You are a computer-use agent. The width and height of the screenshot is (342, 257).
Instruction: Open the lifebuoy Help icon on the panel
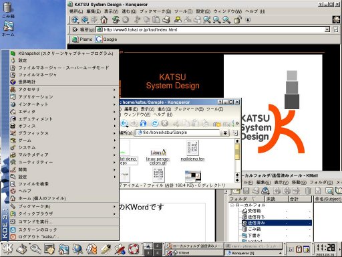click(x=134, y=249)
